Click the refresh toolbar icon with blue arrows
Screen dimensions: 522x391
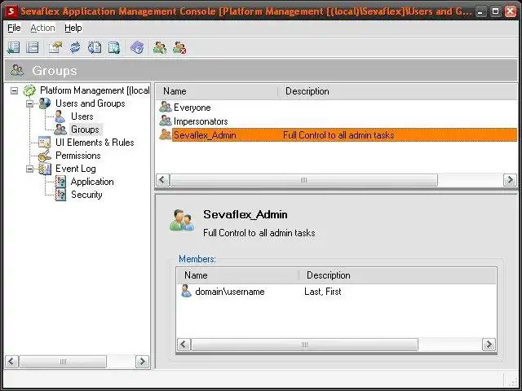click(75, 47)
